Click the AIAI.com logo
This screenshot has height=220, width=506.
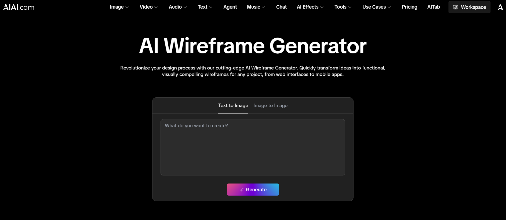click(19, 7)
